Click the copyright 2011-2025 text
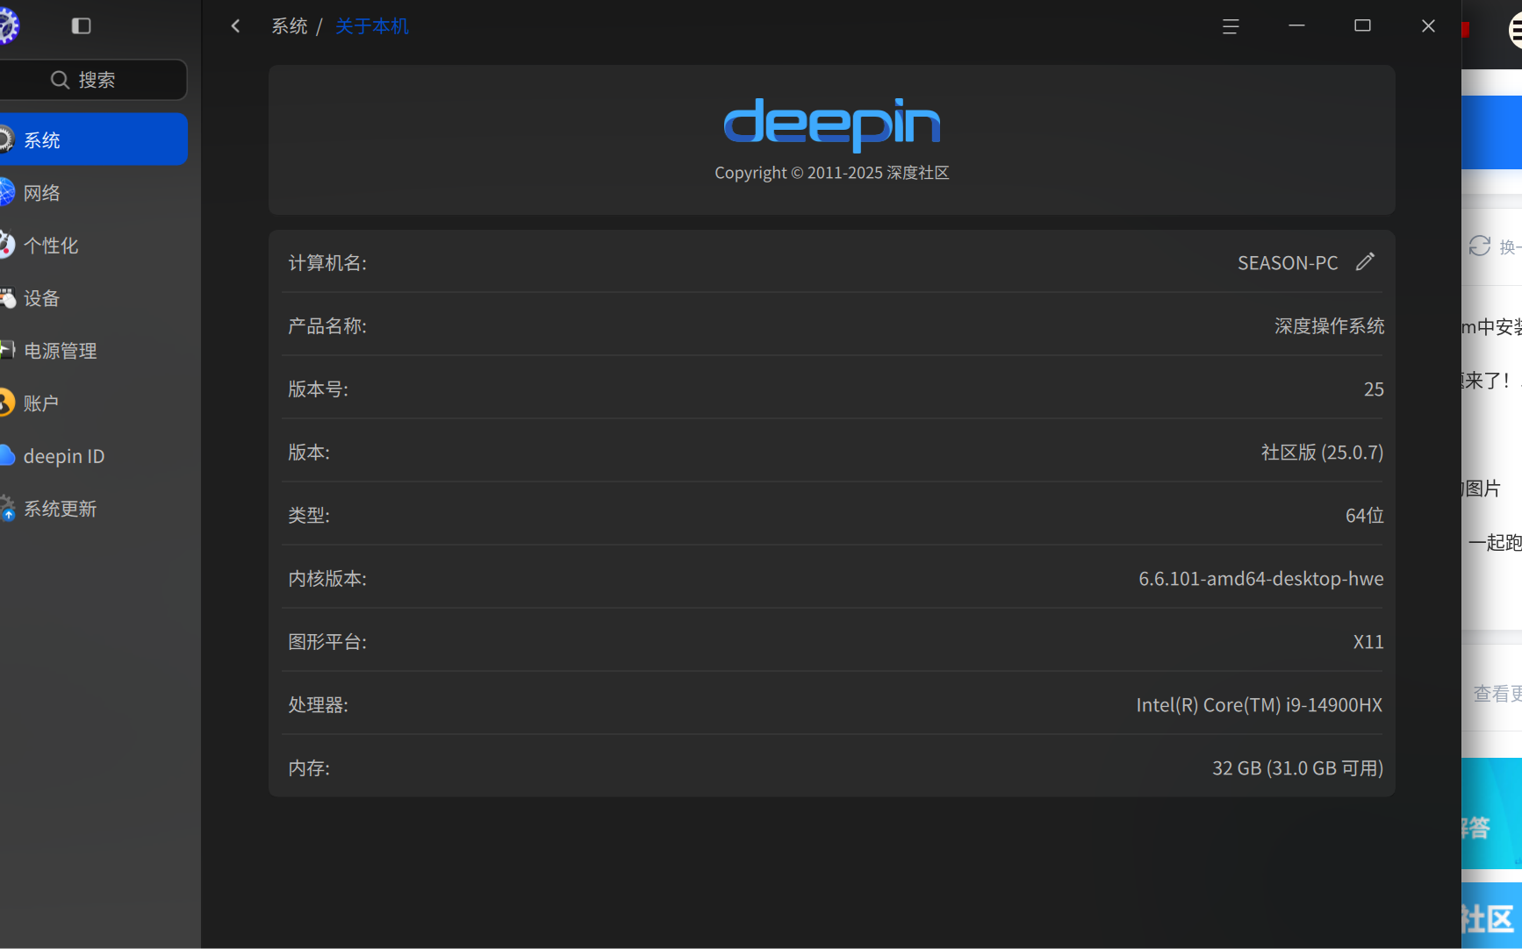The image size is (1522, 949). click(x=831, y=173)
